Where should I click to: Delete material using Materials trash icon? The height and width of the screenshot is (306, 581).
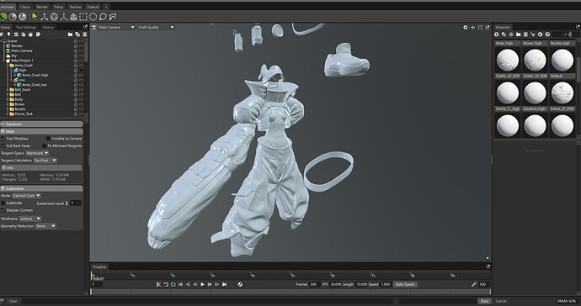click(525, 34)
